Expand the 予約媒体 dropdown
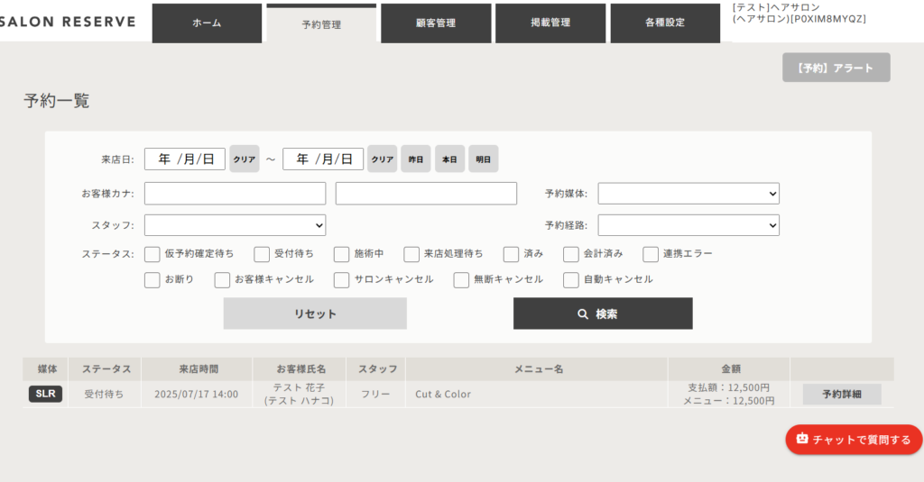The width and height of the screenshot is (924, 482). pyautogui.click(x=688, y=194)
